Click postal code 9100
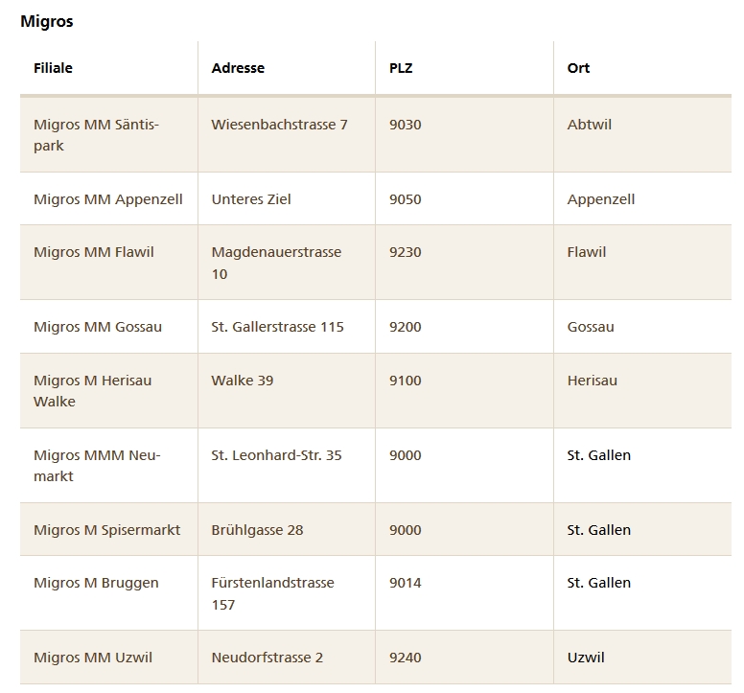 tap(405, 381)
